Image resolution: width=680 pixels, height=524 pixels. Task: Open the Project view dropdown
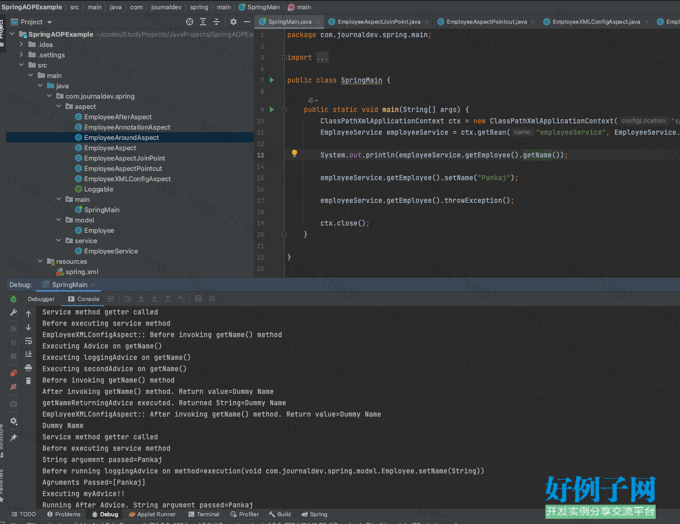pos(50,22)
